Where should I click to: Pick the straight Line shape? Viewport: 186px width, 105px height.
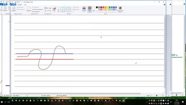(58, 8)
